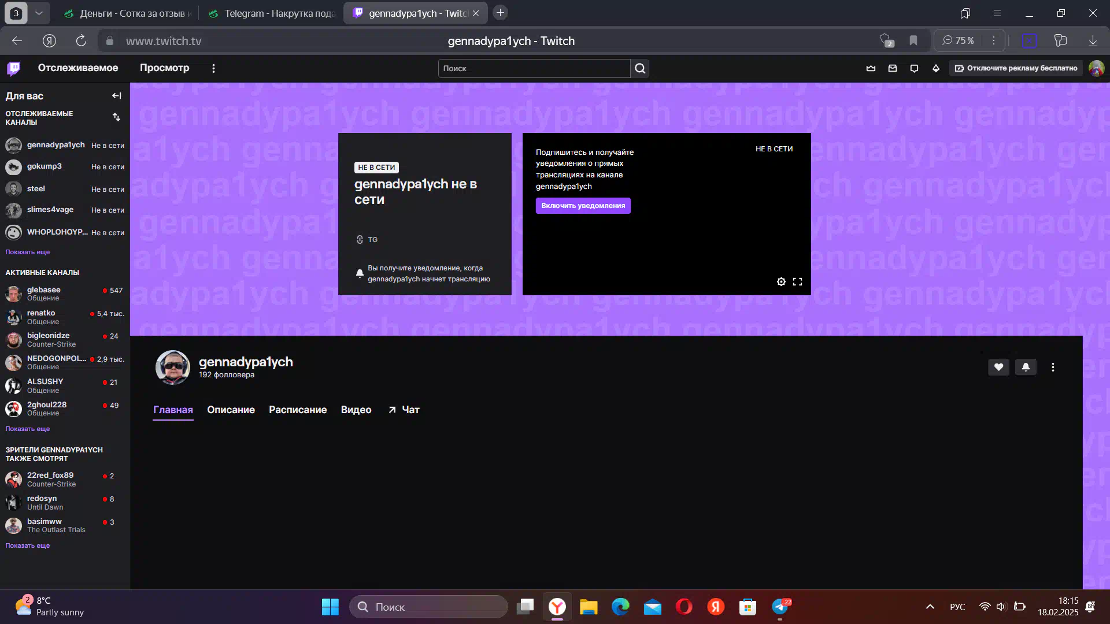Open the notifications inbox icon
The width and height of the screenshot is (1110, 624).
click(893, 68)
